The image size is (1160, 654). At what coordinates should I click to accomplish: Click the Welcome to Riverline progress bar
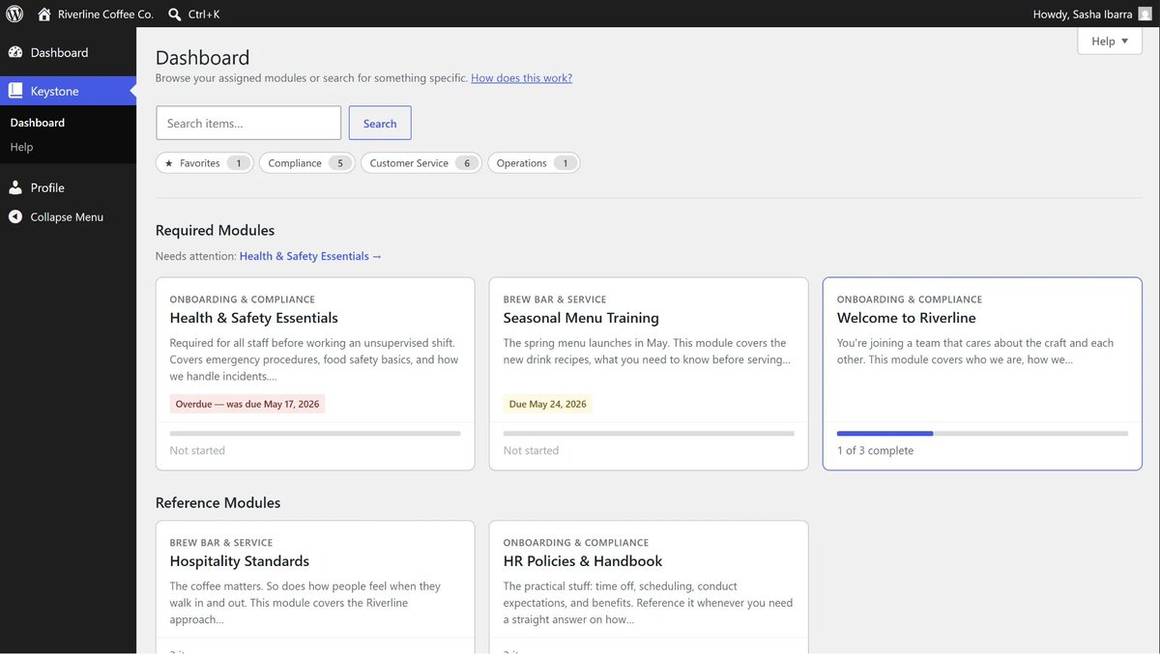(982, 434)
